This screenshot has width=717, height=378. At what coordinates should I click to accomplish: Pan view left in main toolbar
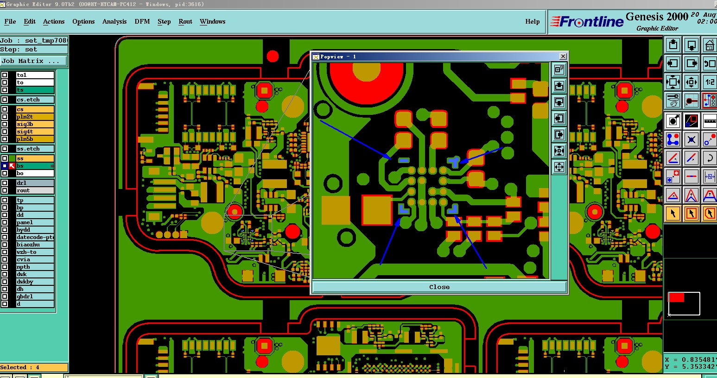click(x=673, y=63)
